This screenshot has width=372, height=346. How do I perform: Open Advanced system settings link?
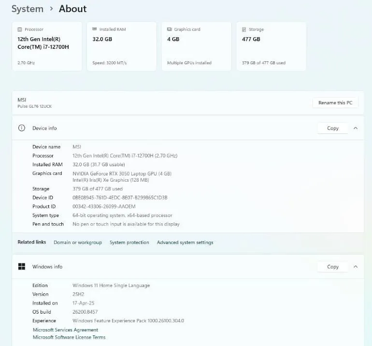pyautogui.click(x=185, y=242)
